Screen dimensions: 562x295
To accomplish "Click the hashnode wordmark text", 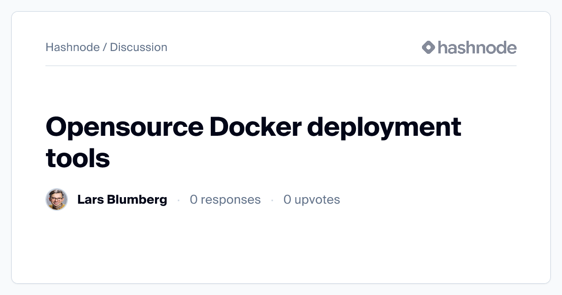I will (x=477, y=47).
